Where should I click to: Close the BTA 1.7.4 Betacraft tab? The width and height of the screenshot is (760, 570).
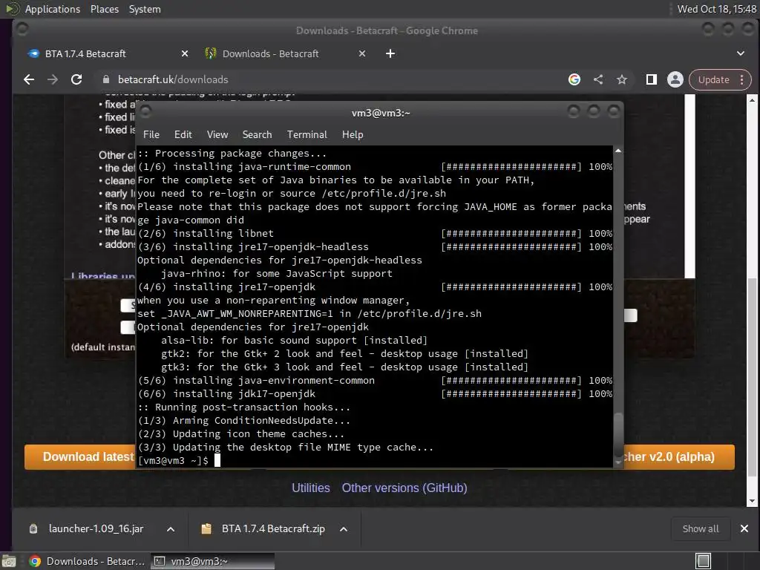pos(185,53)
